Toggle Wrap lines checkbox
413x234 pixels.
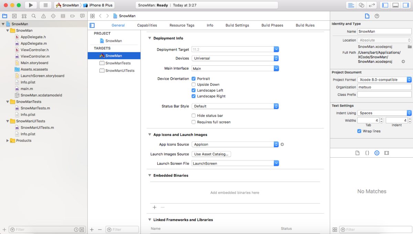pos(359,131)
